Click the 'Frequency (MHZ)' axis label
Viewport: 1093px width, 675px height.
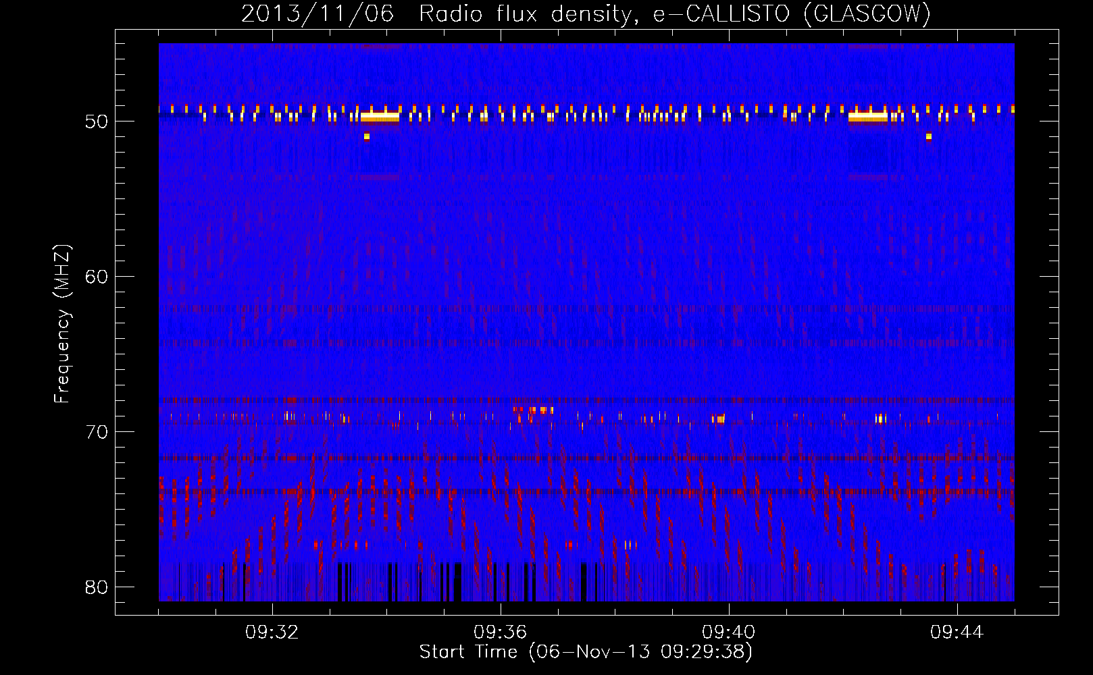[x=62, y=324]
